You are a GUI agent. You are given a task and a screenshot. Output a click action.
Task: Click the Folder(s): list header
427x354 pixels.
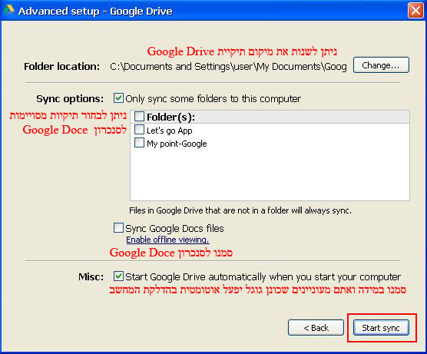click(270, 117)
